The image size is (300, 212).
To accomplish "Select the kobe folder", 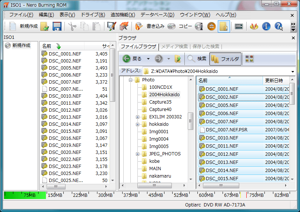I will click(x=154, y=161).
